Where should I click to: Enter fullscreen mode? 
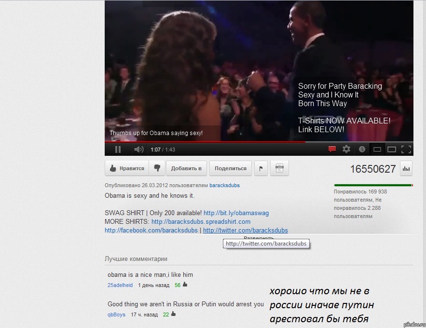tap(406, 150)
